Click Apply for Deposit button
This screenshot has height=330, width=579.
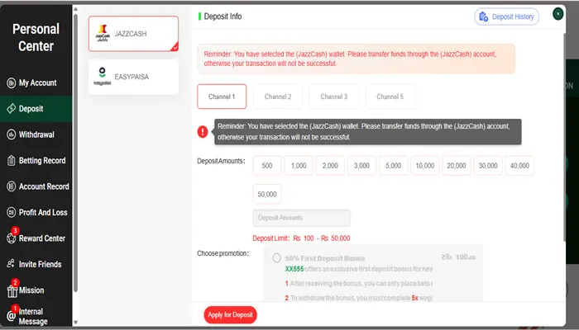coord(230,315)
